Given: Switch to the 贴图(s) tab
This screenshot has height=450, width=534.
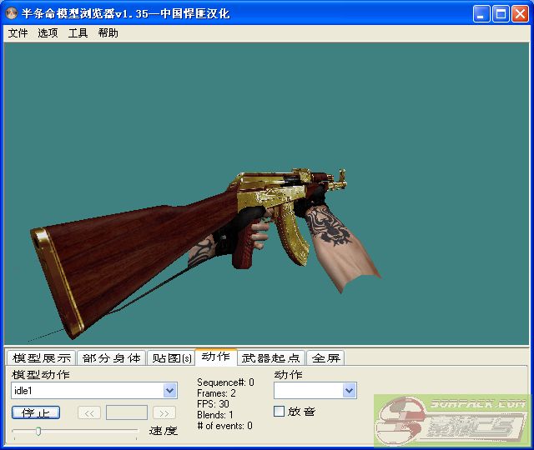Looking at the screenshot, I should click(x=171, y=357).
